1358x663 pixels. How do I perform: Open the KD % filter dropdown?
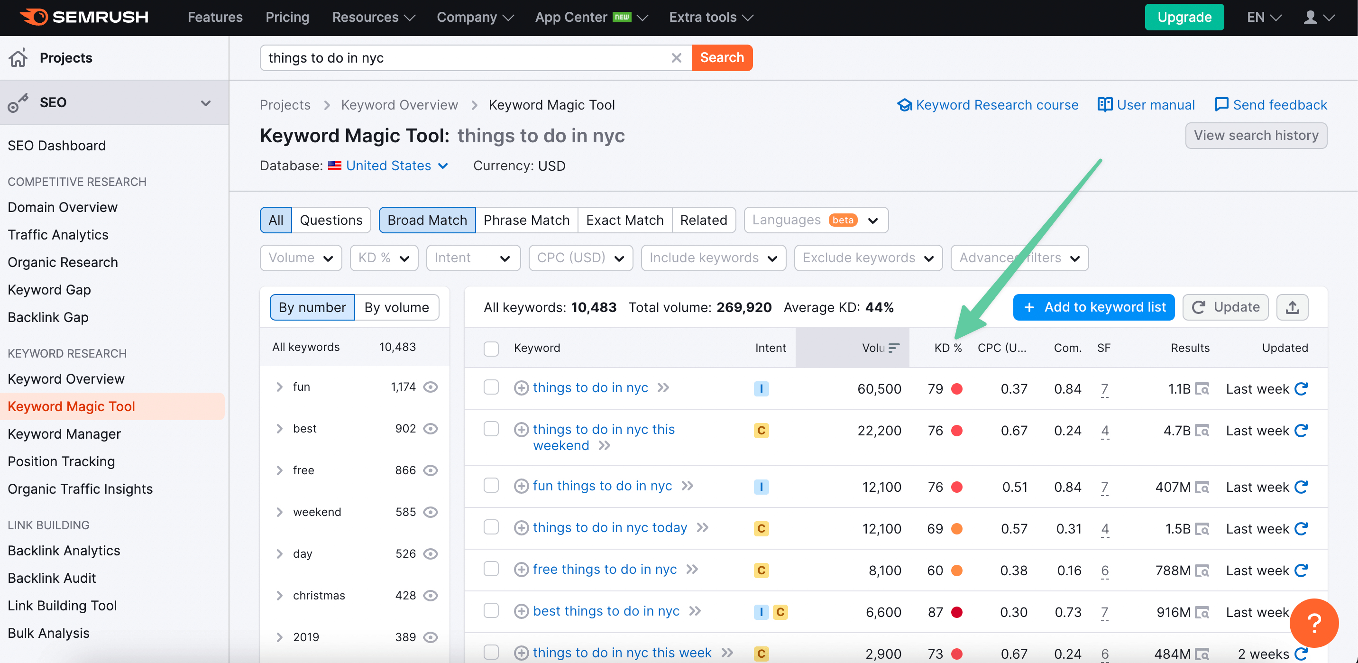click(x=384, y=258)
